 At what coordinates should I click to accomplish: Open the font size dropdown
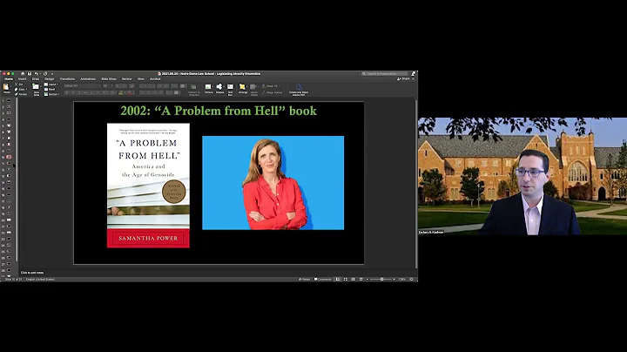click(x=108, y=85)
